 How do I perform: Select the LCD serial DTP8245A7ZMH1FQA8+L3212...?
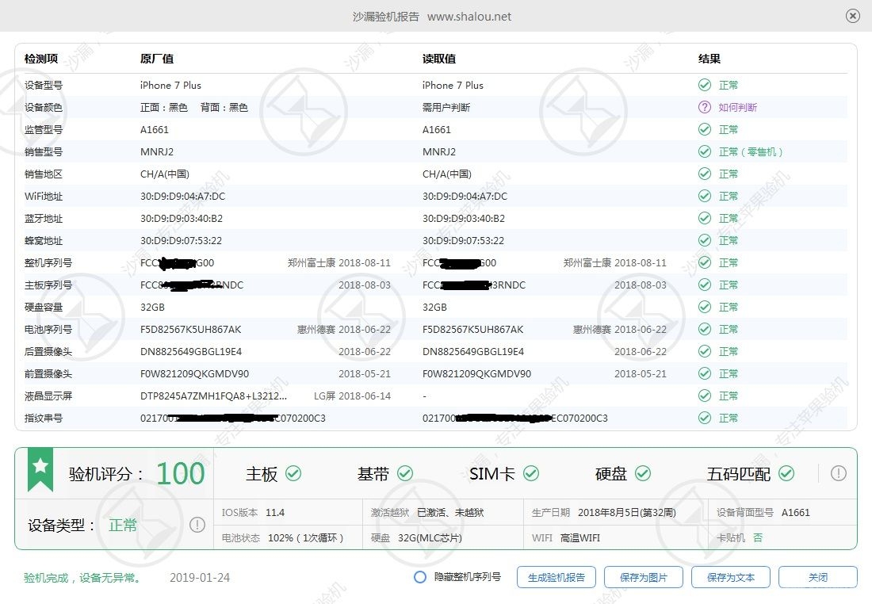tap(213, 396)
